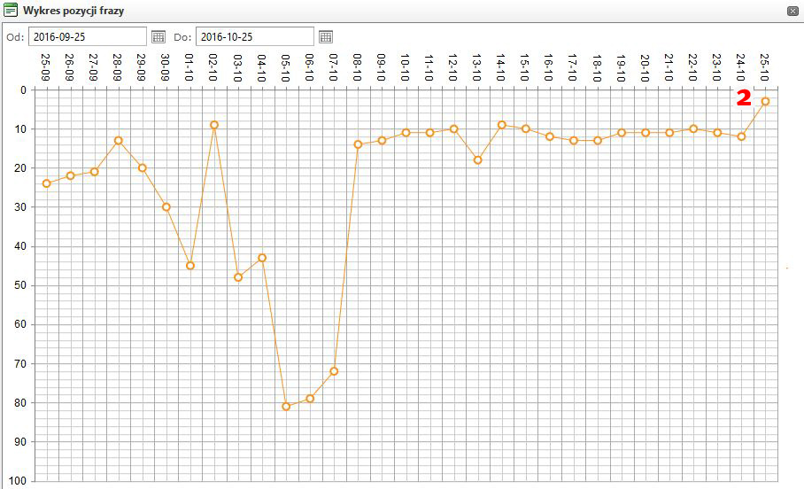Select the chart data point for 22-10
This screenshot has height=489, width=804.
(693, 128)
